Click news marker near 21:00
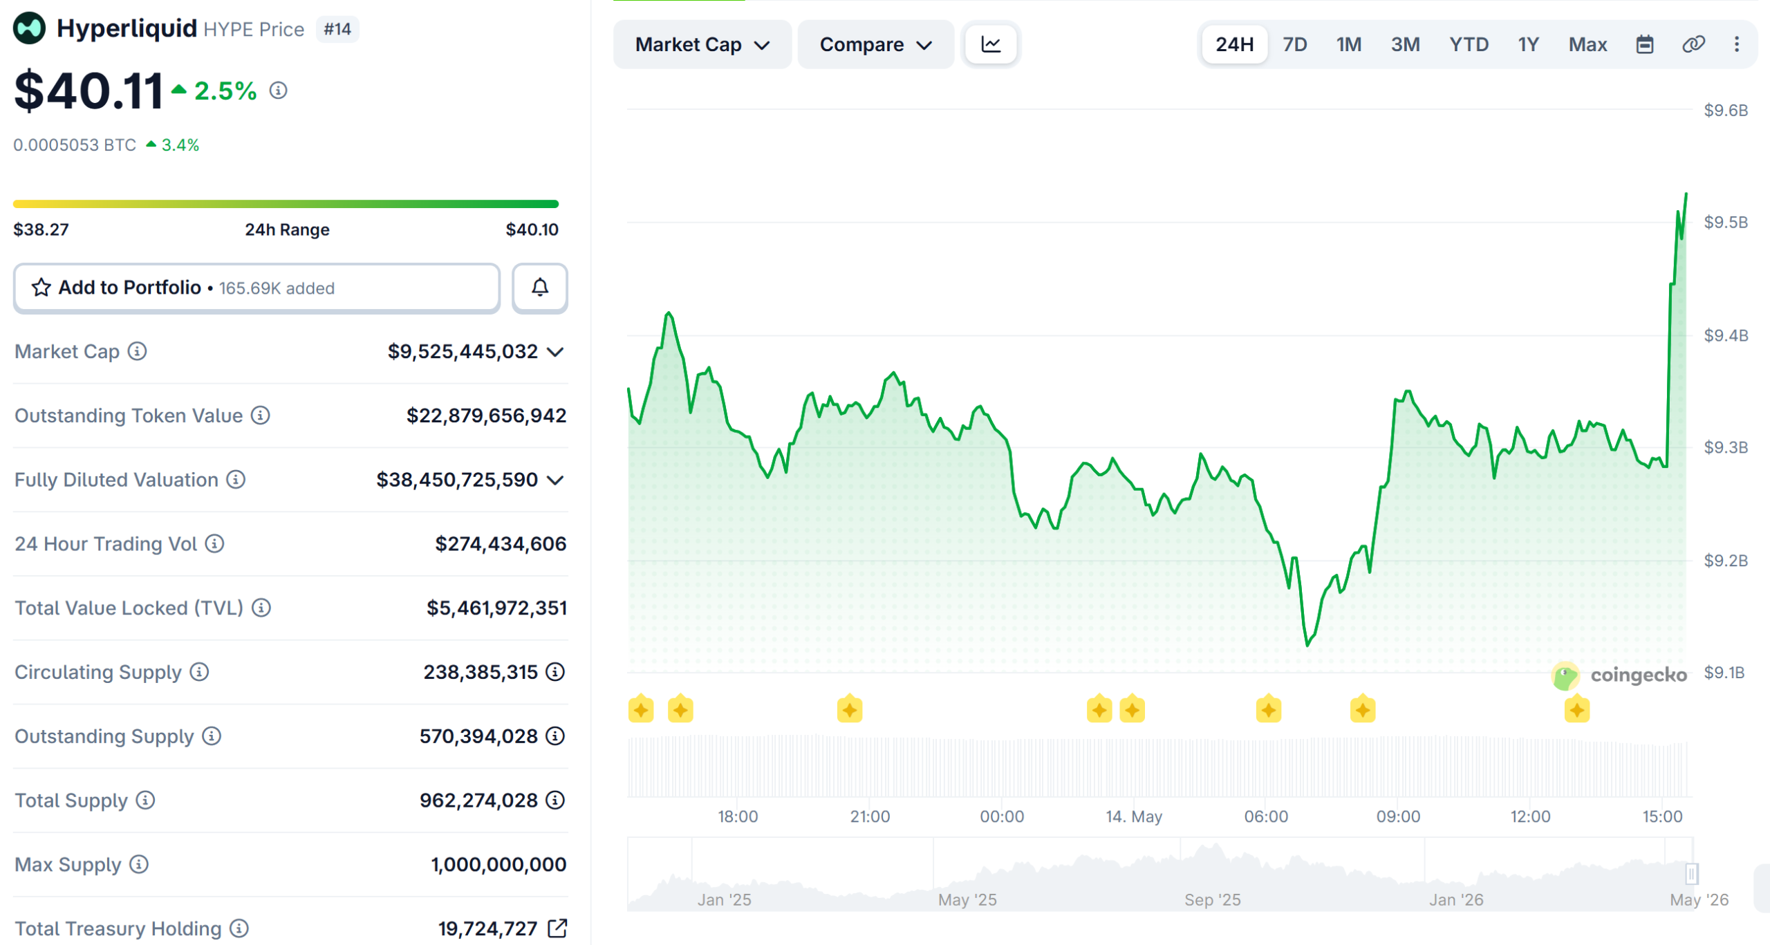 click(x=850, y=709)
